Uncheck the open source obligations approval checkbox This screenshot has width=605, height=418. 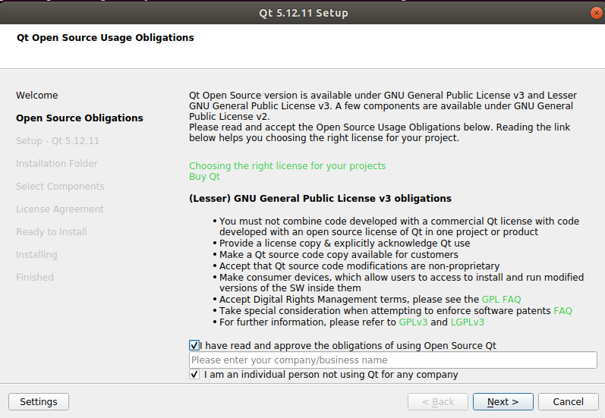click(x=194, y=345)
